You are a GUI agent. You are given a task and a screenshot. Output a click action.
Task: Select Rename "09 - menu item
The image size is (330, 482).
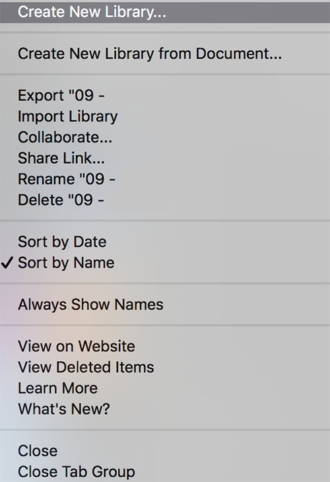(165, 179)
